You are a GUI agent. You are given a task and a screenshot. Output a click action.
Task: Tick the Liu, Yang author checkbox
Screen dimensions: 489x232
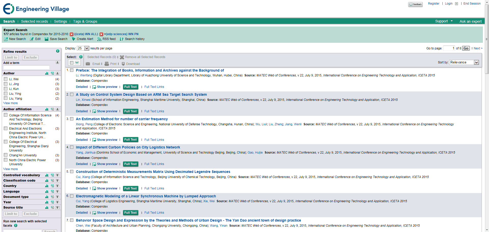coord(6,99)
